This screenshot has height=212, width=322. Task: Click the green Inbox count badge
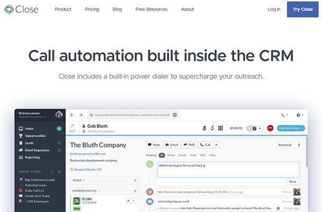point(59,129)
